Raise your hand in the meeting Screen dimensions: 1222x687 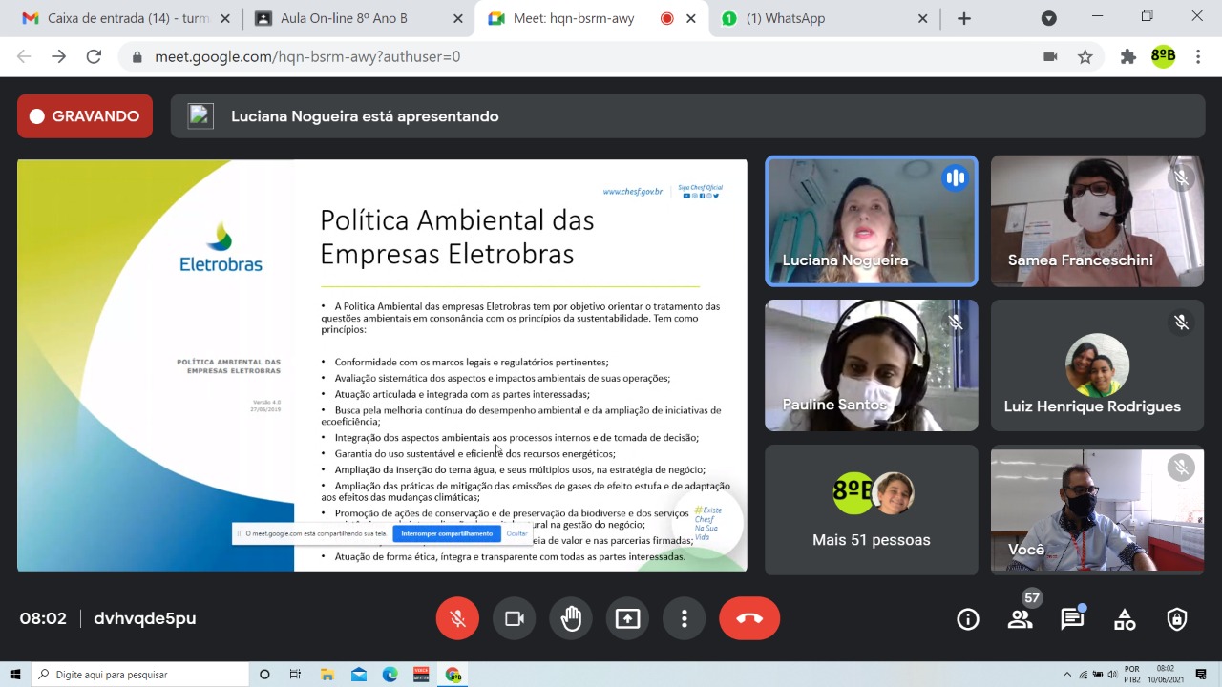571,618
